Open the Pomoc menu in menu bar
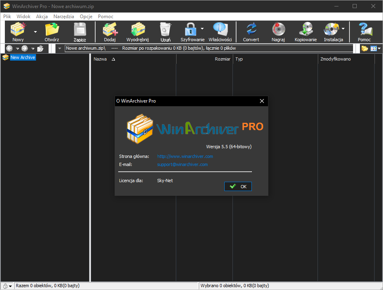Screen dimensions: 383x290 [x=106, y=16]
